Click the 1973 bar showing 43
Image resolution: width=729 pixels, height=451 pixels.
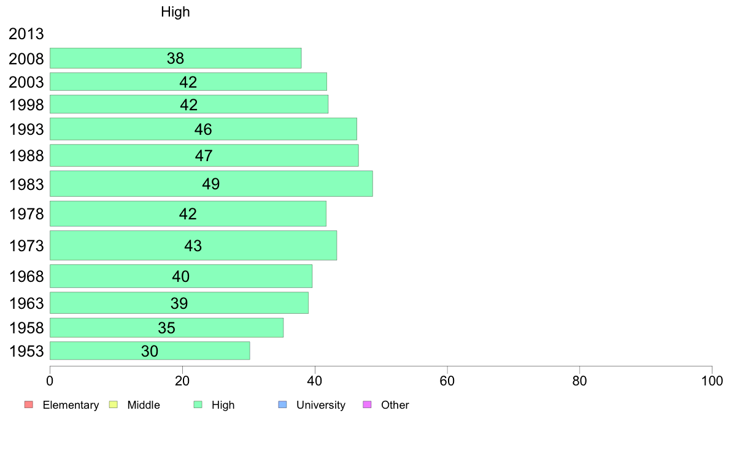[193, 245]
